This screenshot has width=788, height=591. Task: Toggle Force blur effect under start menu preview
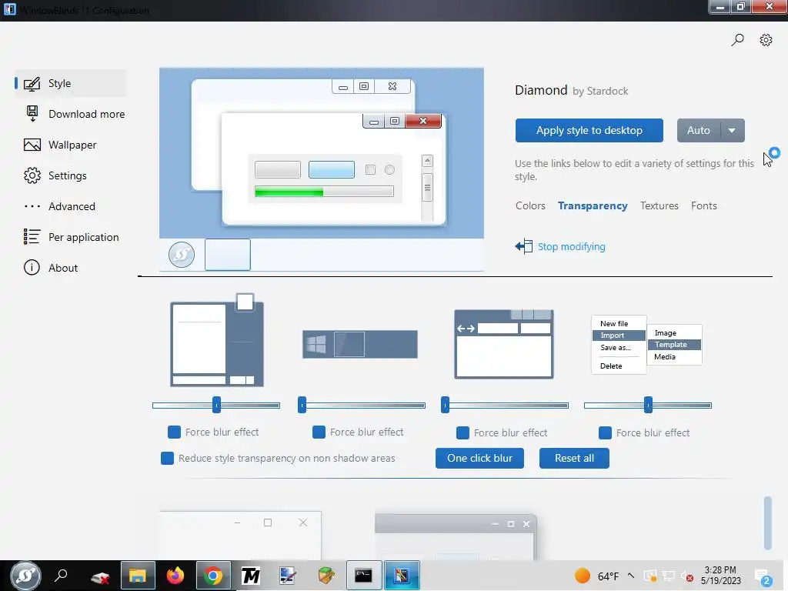[x=174, y=432]
